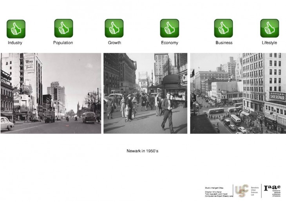Click the Studio Intelligent Cities credit text

click(x=214, y=188)
